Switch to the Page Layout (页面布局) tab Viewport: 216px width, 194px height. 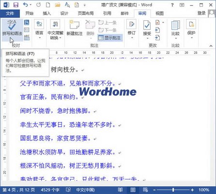pyautogui.click(x=86, y=13)
